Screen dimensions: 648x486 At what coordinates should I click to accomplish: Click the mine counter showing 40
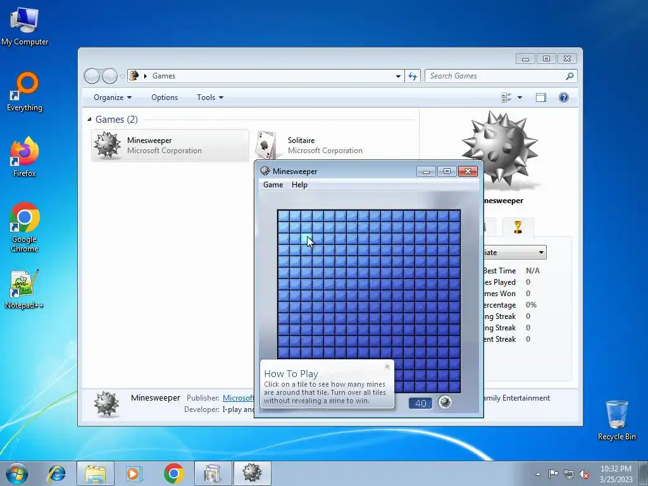(x=420, y=403)
